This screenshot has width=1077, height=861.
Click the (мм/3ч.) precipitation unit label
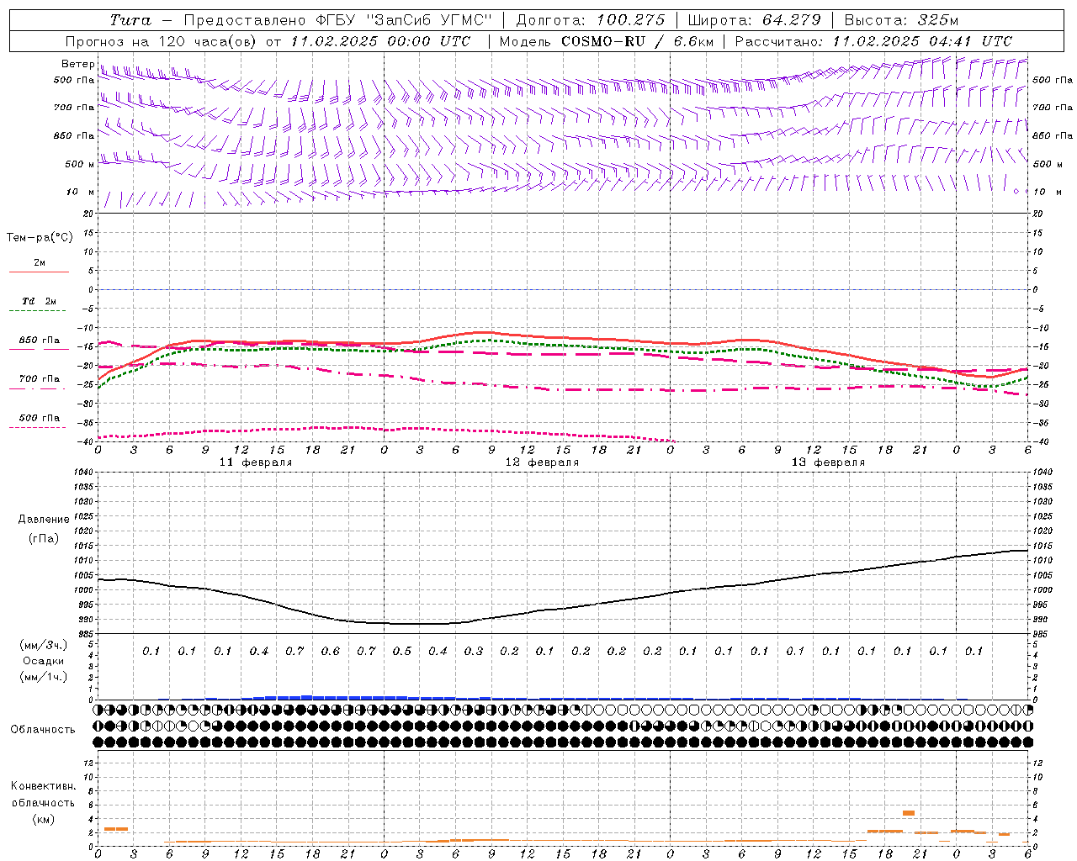pos(44,646)
